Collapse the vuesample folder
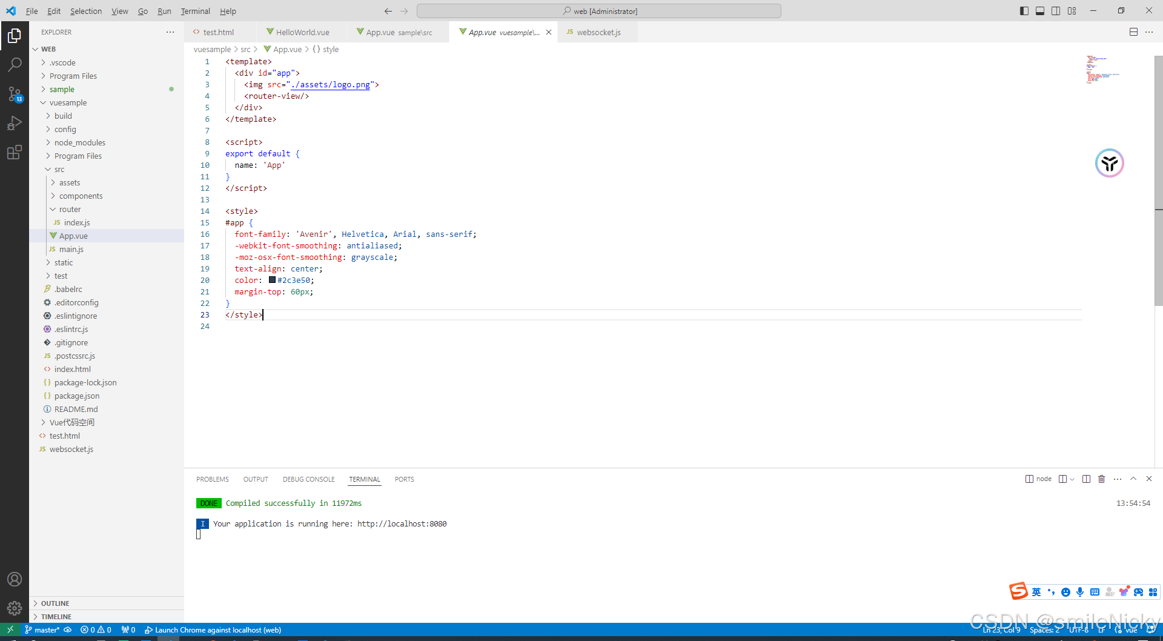Screen dimensions: 1163x641 (107, 102)
